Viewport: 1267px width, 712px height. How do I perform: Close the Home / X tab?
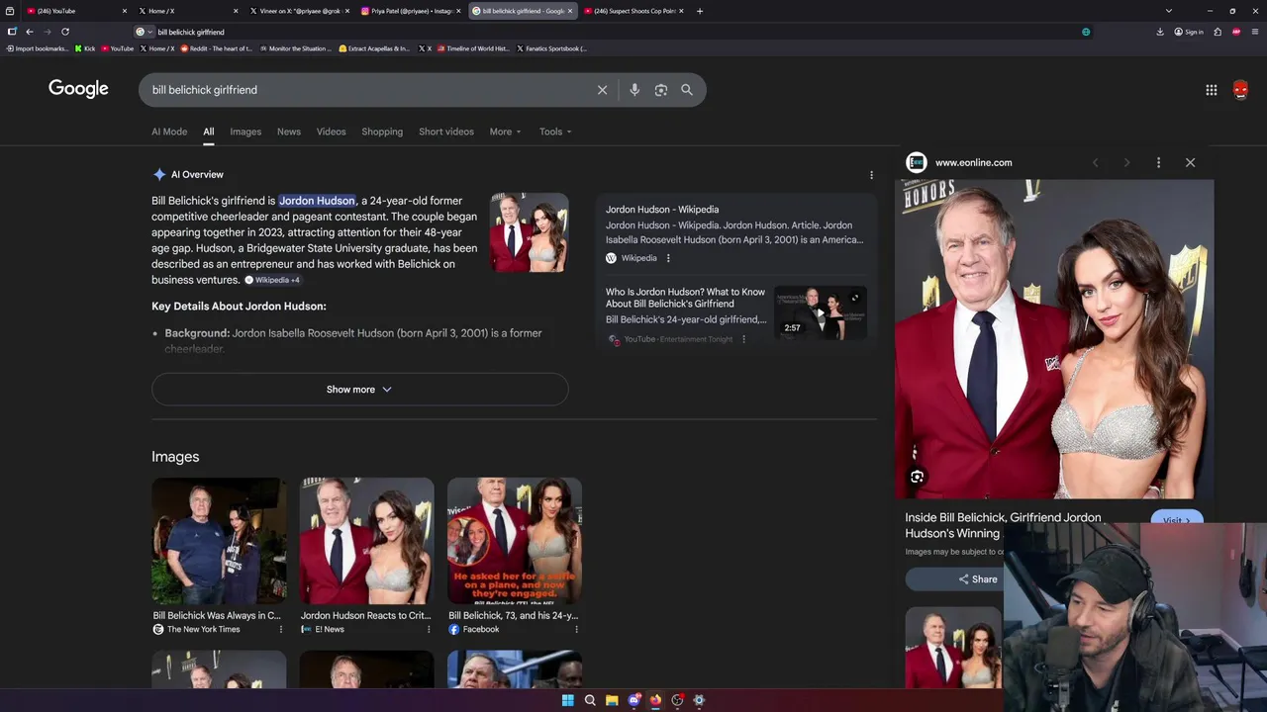pyautogui.click(x=236, y=11)
